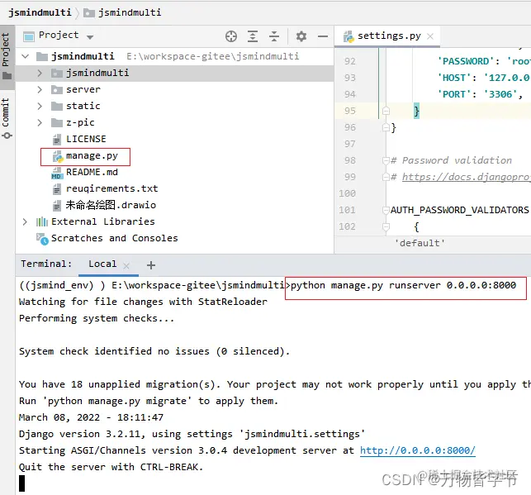Open the Commit side tool window tab
This screenshot has width=531, height=495.
pyautogui.click(x=7, y=117)
